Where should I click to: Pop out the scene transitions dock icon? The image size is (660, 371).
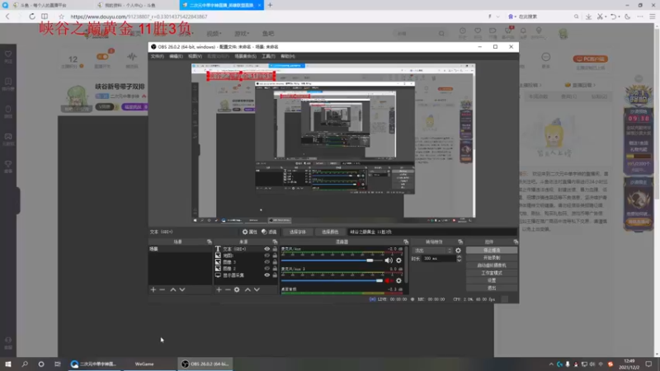click(460, 242)
